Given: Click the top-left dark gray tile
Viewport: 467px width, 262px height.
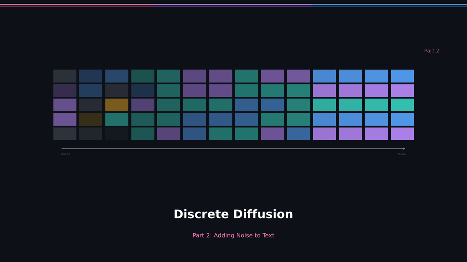Looking at the screenshot, I should point(65,76).
